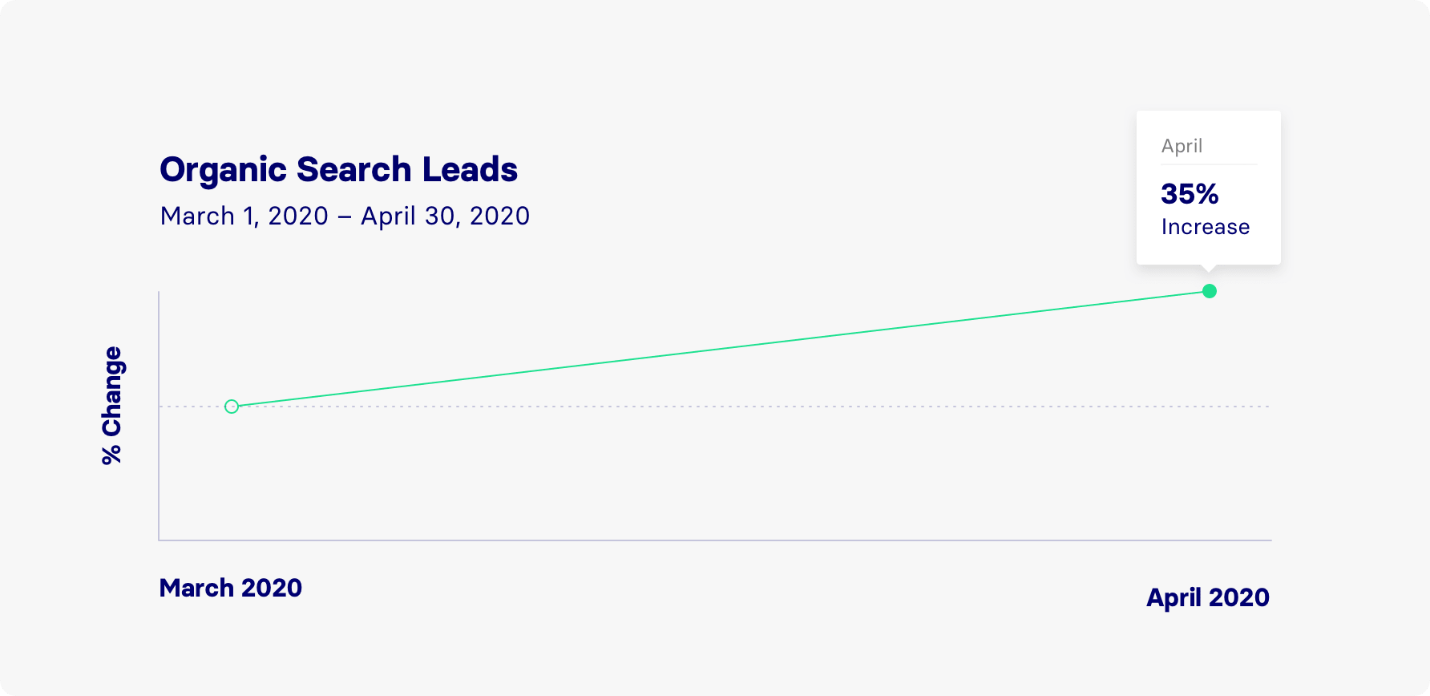Click the "Organic Search Leads" chart title
The width and height of the screenshot is (1430, 696).
(338, 169)
